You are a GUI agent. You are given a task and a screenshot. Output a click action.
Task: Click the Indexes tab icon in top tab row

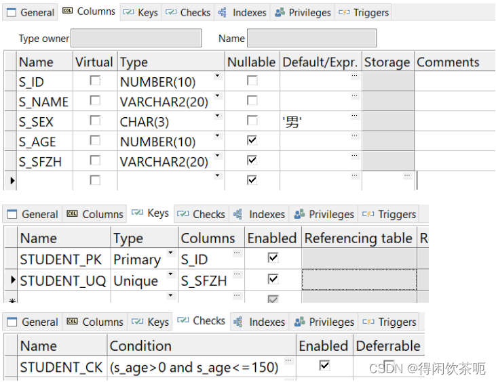click(x=223, y=12)
